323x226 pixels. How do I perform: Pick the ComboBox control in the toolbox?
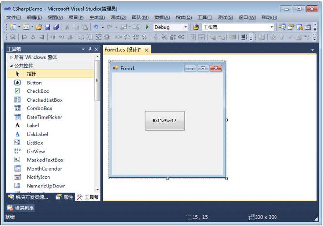tap(50, 108)
